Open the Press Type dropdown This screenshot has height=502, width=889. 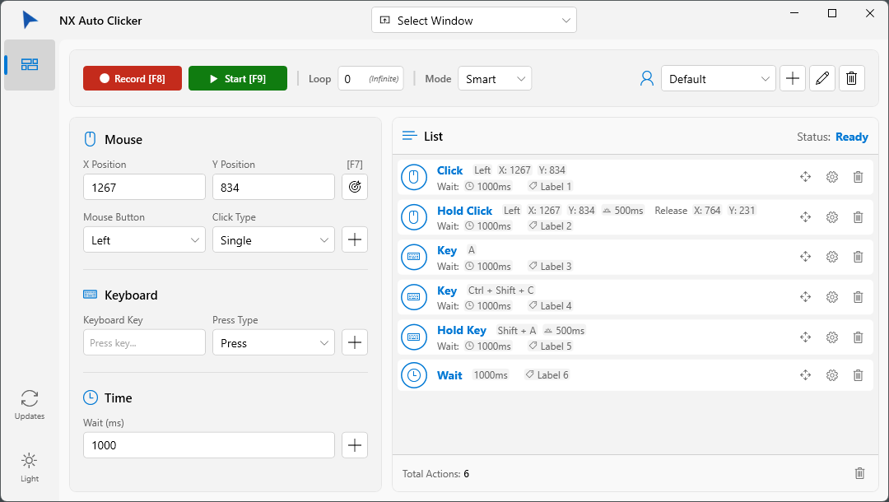pyautogui.click(x=273, y=342)
